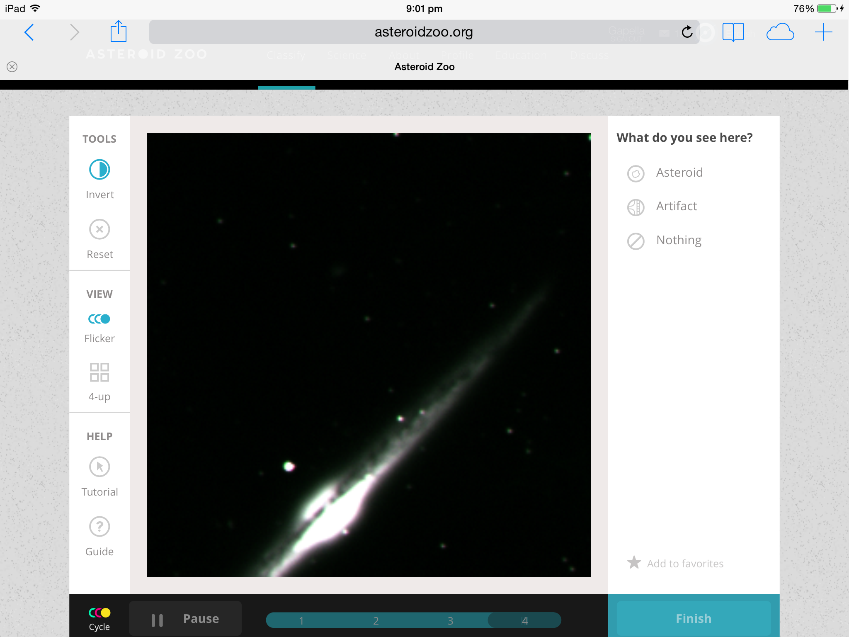
Task: Pause the image flicker playback
Action: [x=185, y=619]
